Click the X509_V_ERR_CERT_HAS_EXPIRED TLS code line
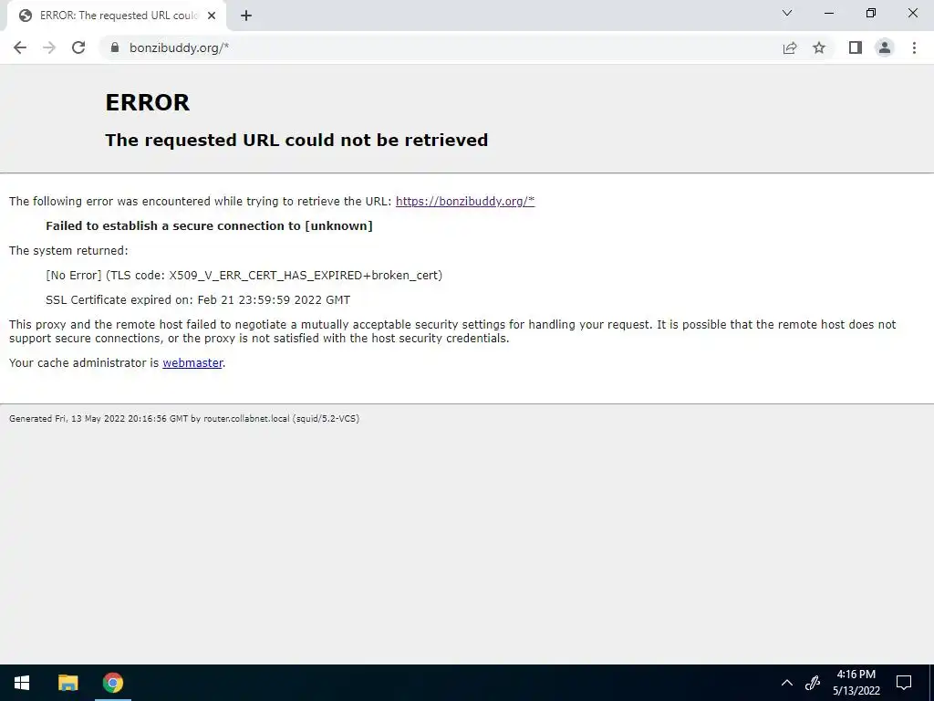This screenshot has width=934, height=701. (x=244, y=276)
